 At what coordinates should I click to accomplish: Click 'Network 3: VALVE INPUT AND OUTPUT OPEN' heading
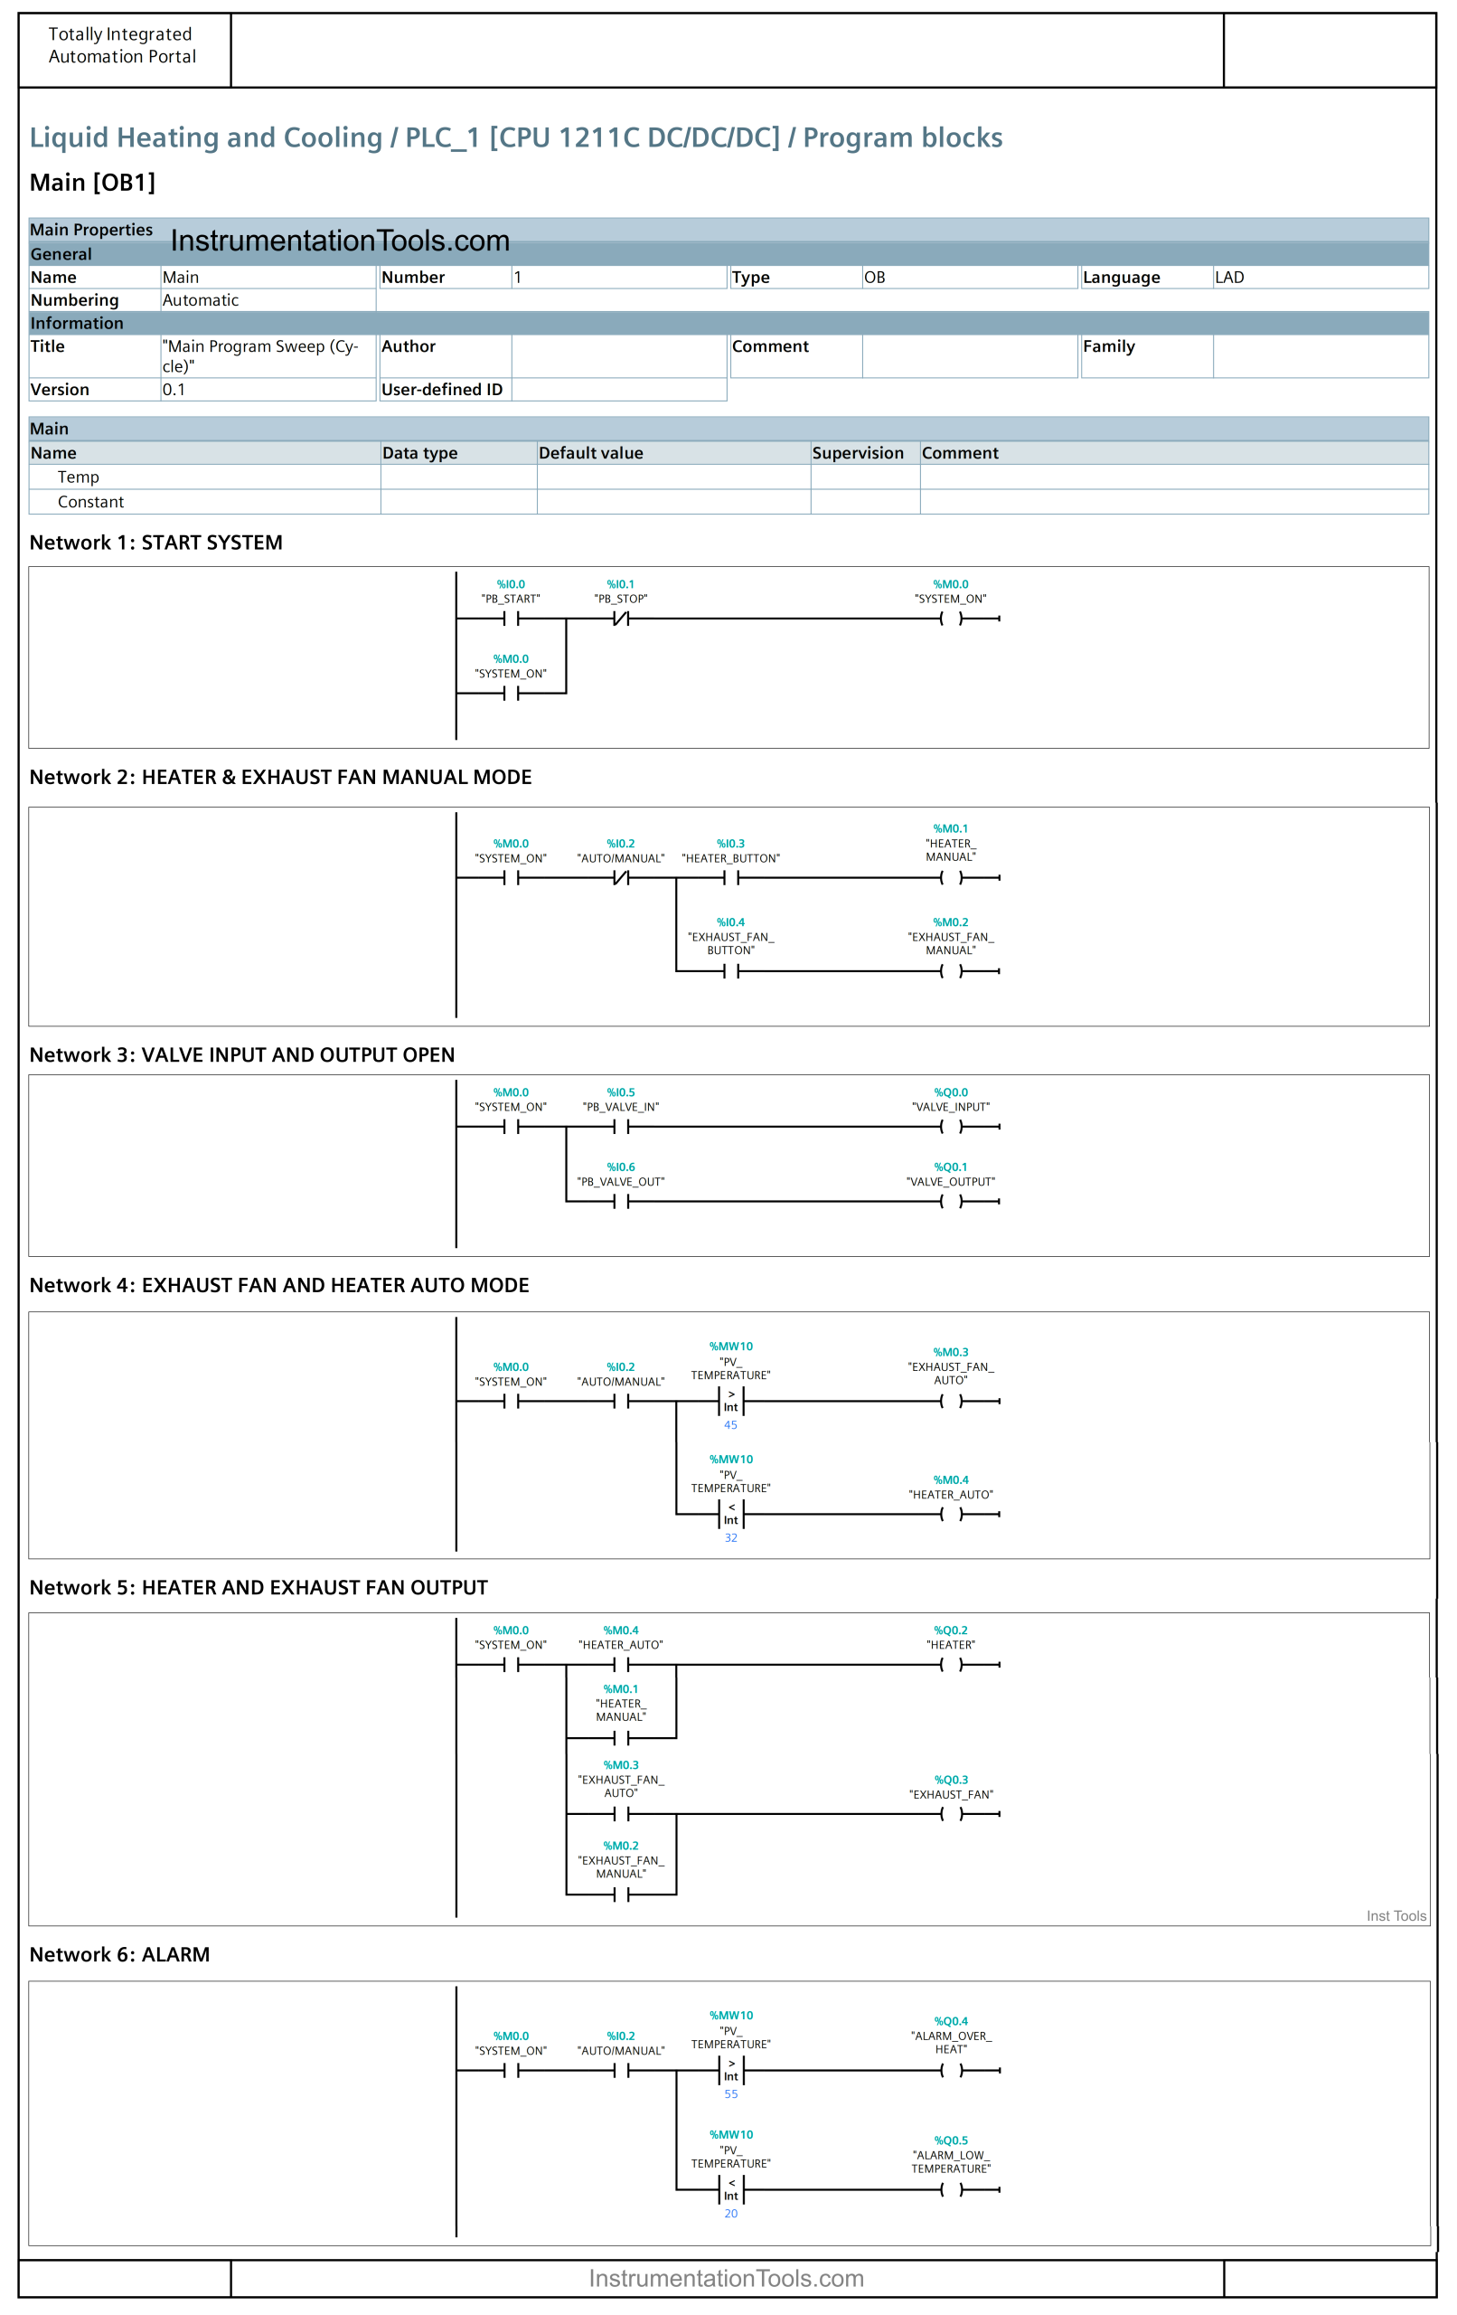pyautogui.click(x=242, y=1054)
